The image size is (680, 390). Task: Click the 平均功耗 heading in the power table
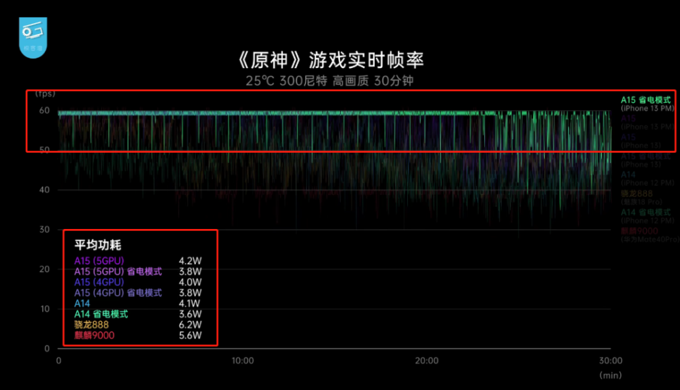click(x=97, y=245)
